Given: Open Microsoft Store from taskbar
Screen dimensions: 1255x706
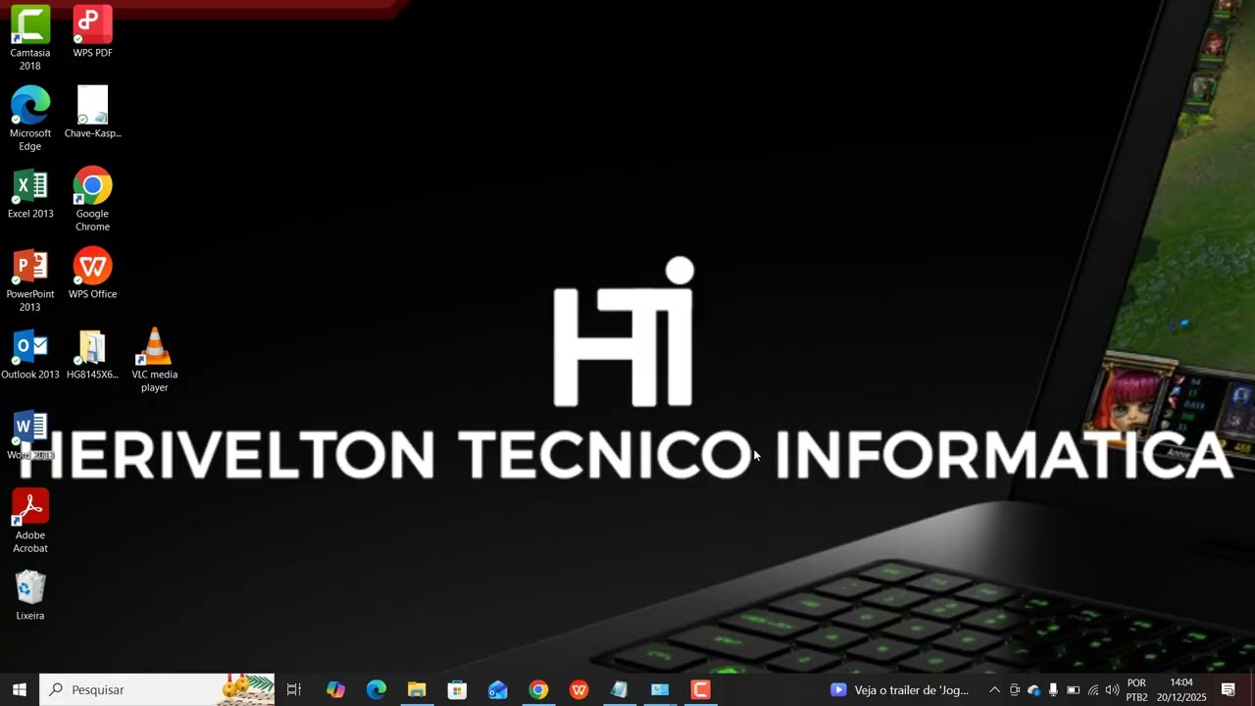Looking at the screenshot, I should (x=457, y=689).
